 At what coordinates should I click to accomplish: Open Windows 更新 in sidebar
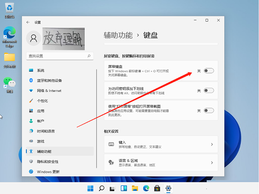point(48,172)
